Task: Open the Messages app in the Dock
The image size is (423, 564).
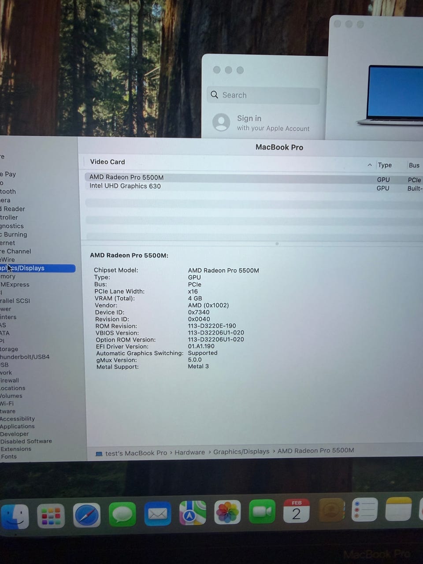Action: [x=122, y=514]
